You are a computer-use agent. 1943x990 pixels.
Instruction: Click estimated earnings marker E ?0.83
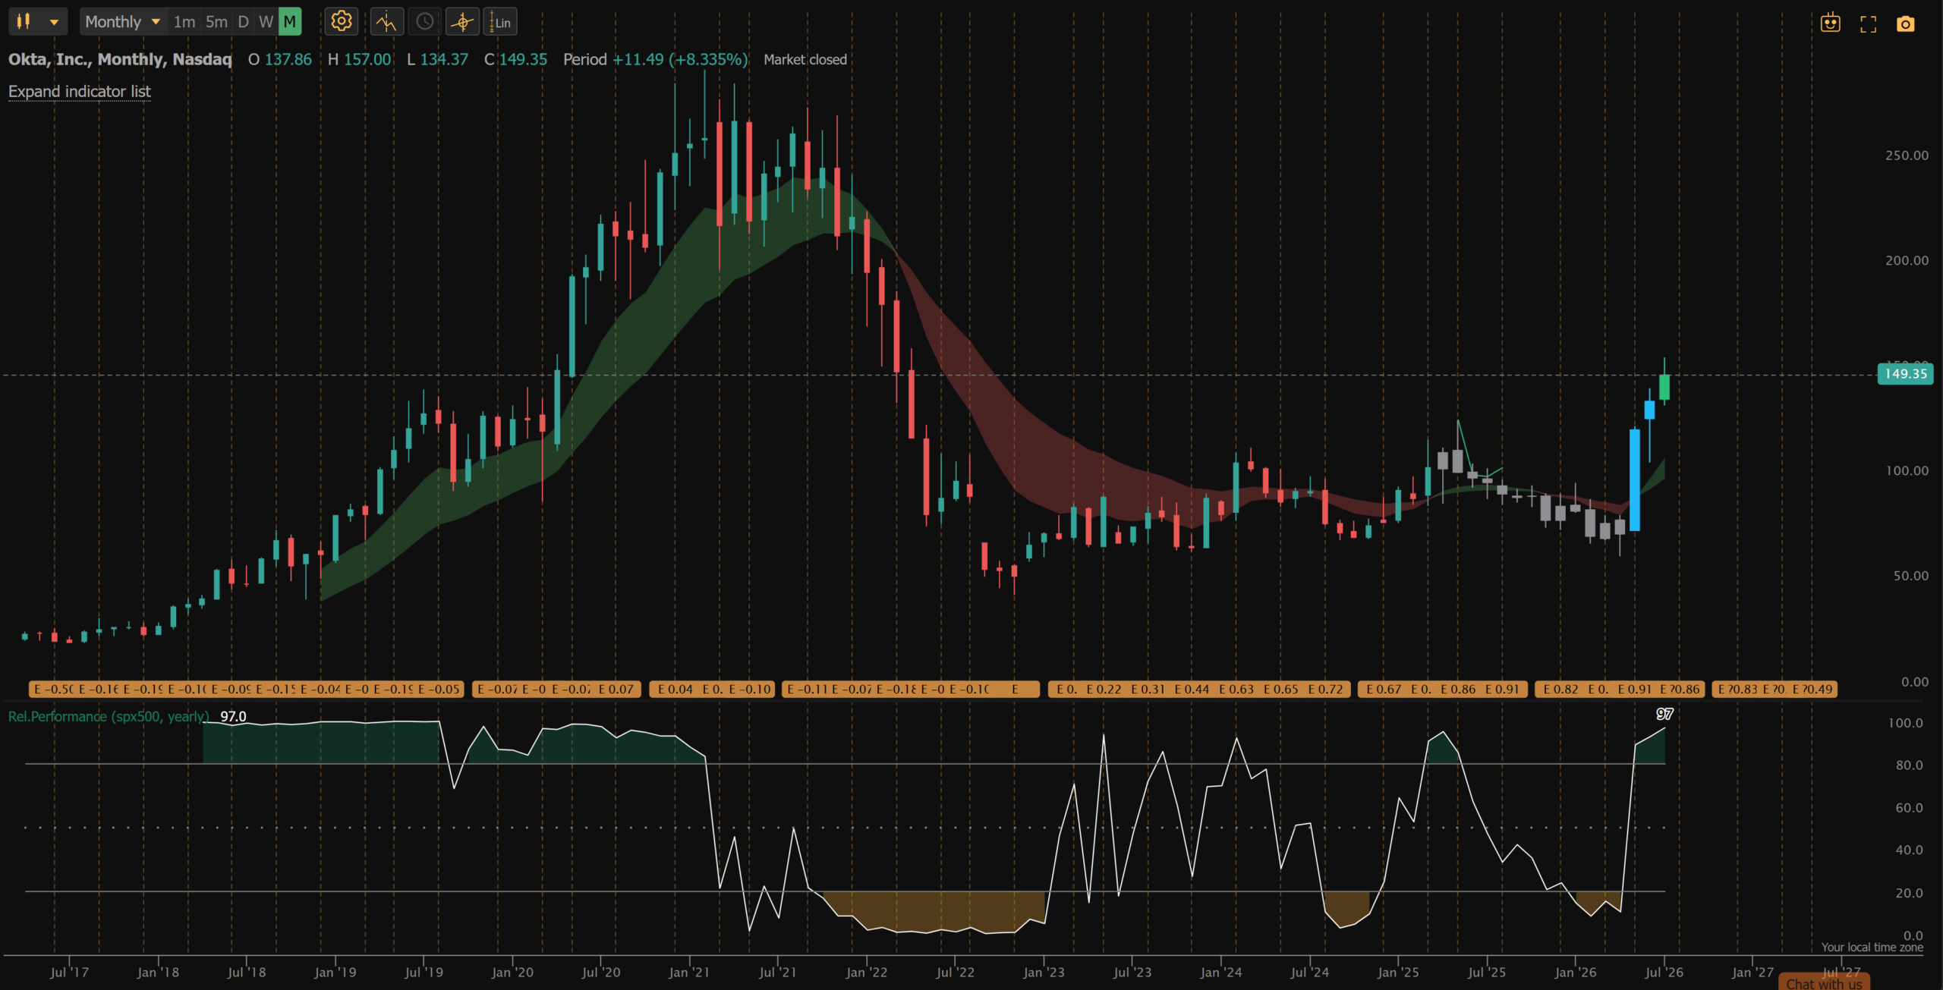pyautogui.click(x=1737, y=689)
